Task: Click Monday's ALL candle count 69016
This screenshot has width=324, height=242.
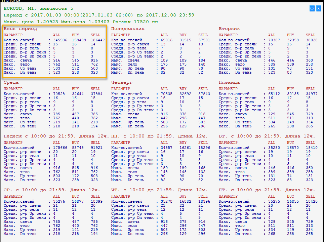Action: click(x=167, y=40)
